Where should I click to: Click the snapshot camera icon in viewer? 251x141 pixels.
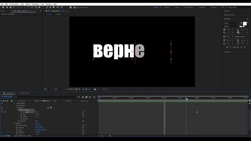coord(95,89)
